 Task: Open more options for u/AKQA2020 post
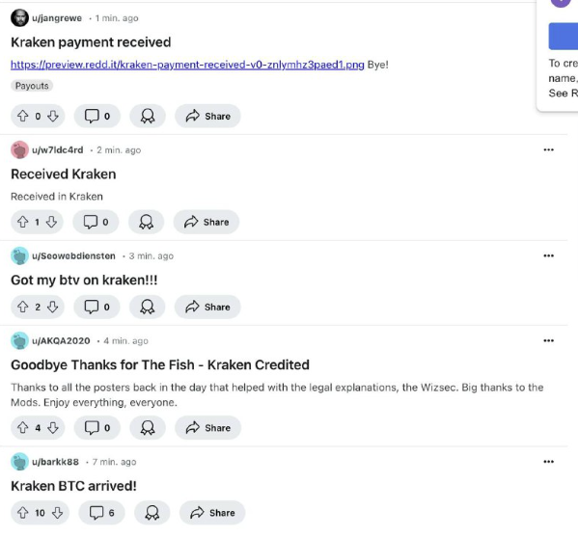click(548, 340)
